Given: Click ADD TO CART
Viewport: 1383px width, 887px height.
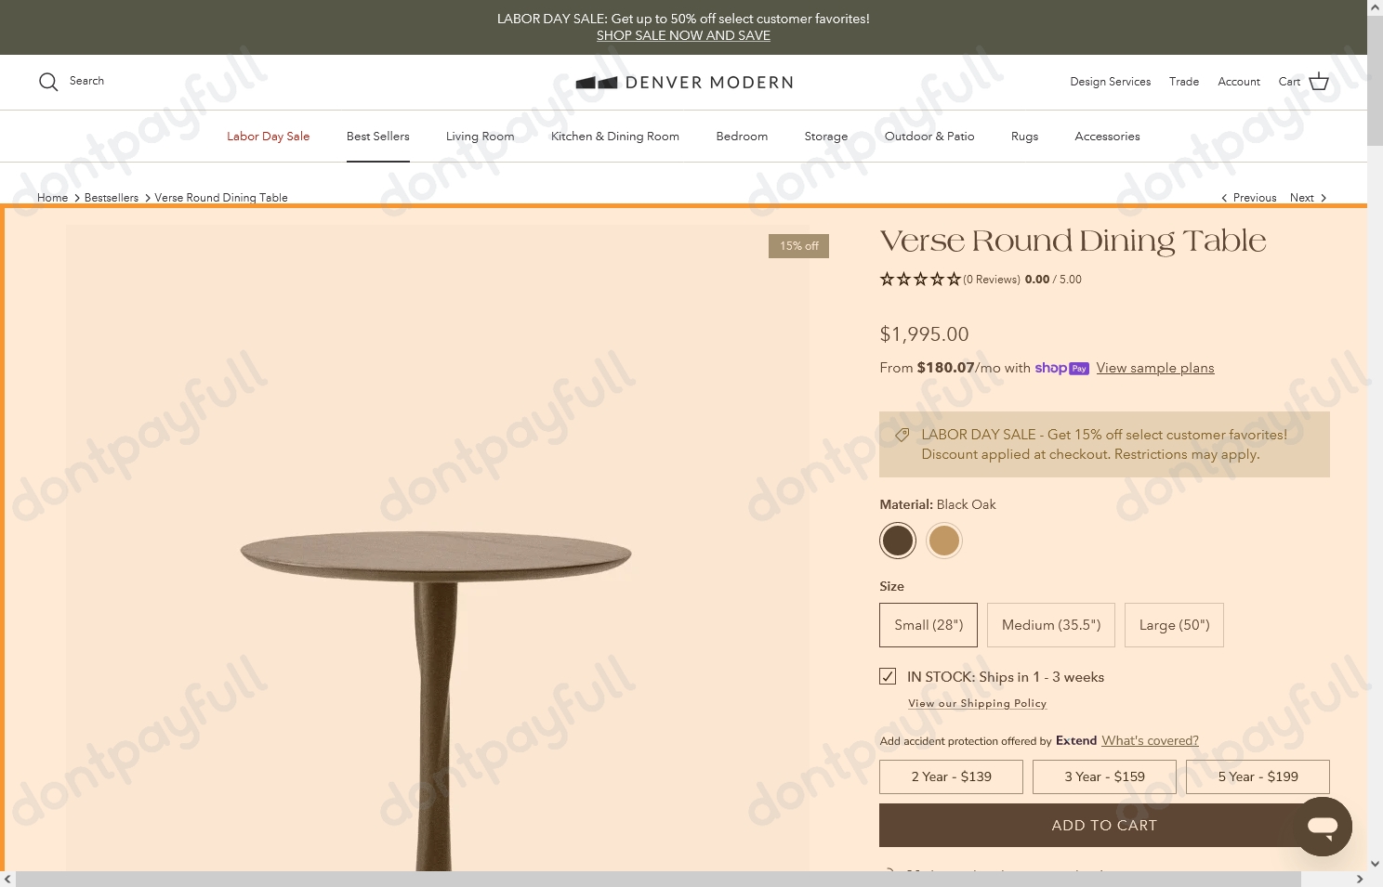Looking at the screenshot, I should [x=1104, y=825].
